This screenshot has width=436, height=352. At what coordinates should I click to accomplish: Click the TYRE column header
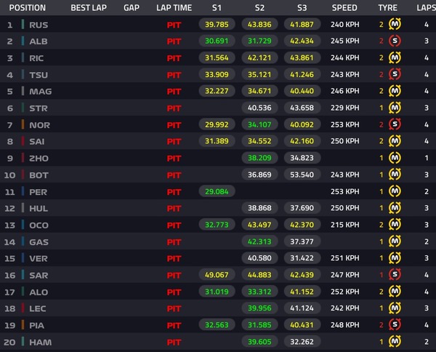click(387, 8)
